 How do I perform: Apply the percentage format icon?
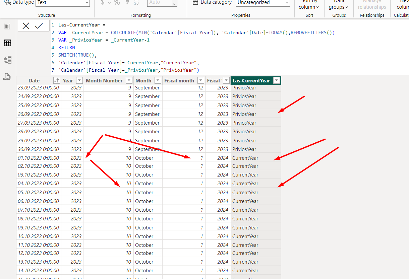point(117,2)
